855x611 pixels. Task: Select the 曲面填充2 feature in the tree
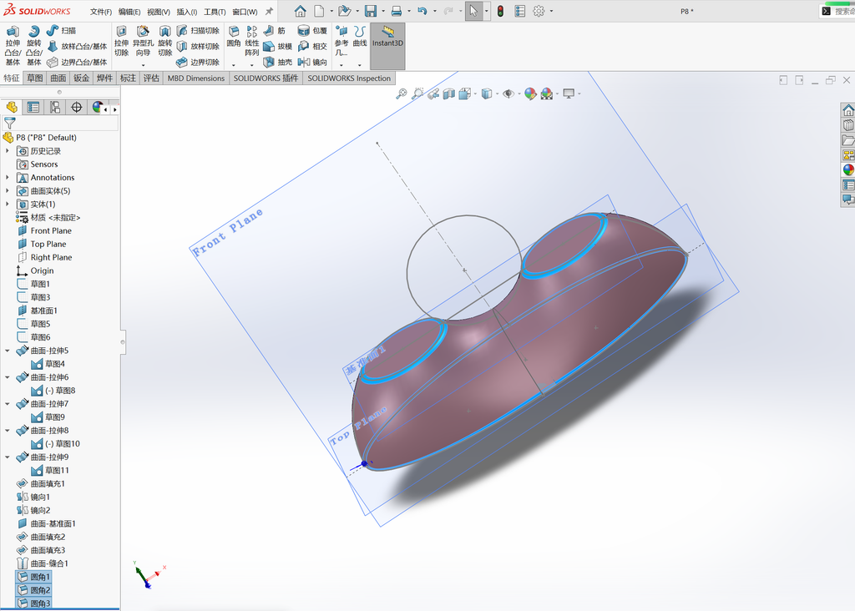tap(41, 537)
